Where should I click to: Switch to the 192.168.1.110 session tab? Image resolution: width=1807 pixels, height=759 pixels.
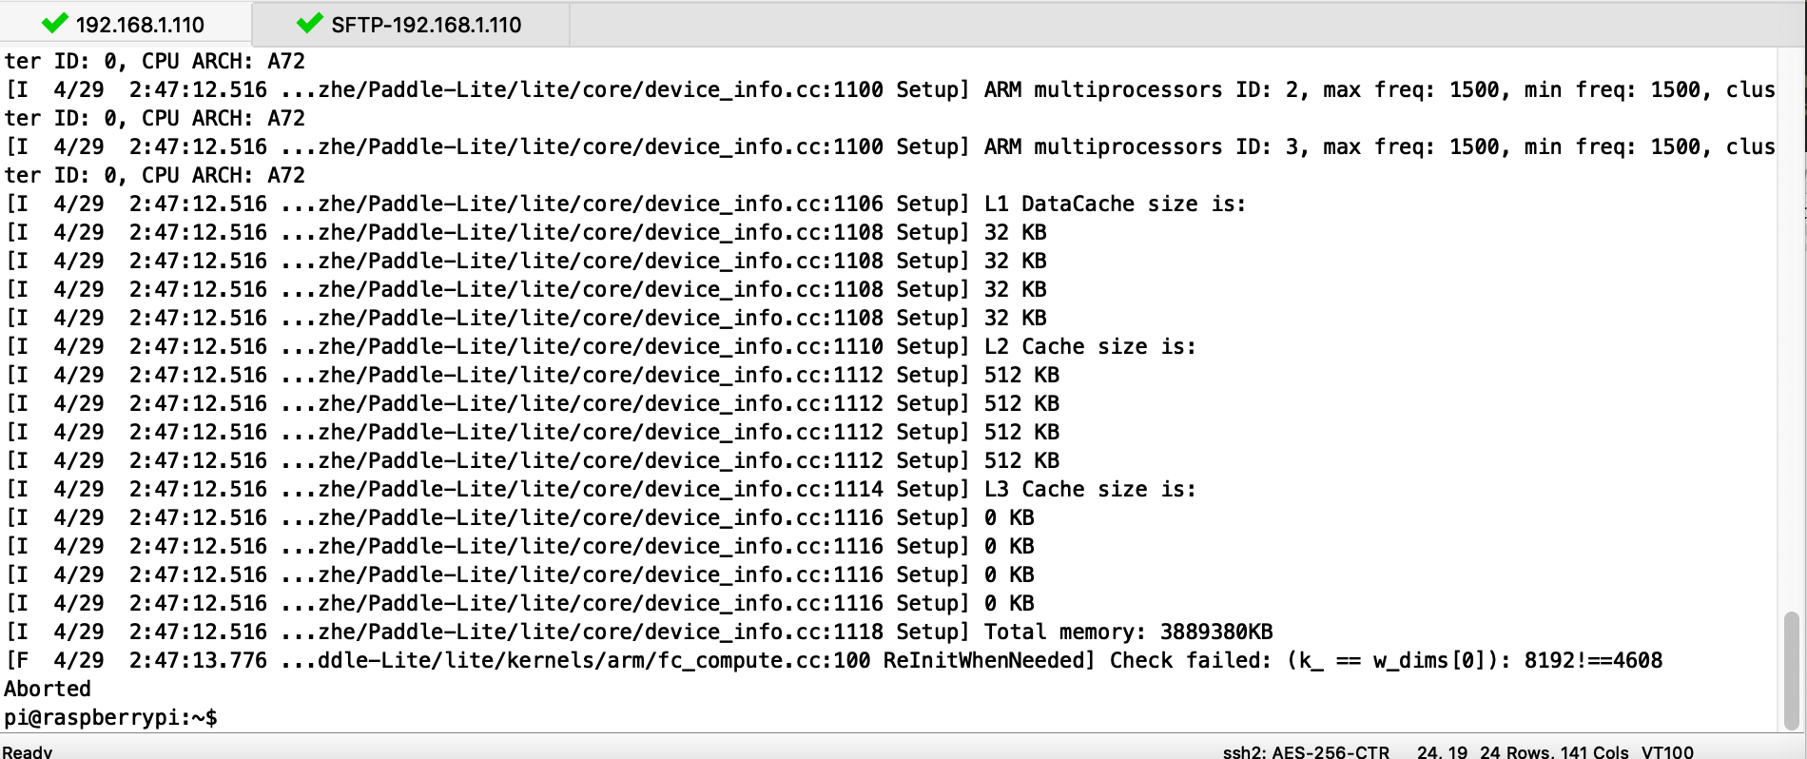(143, 23)
